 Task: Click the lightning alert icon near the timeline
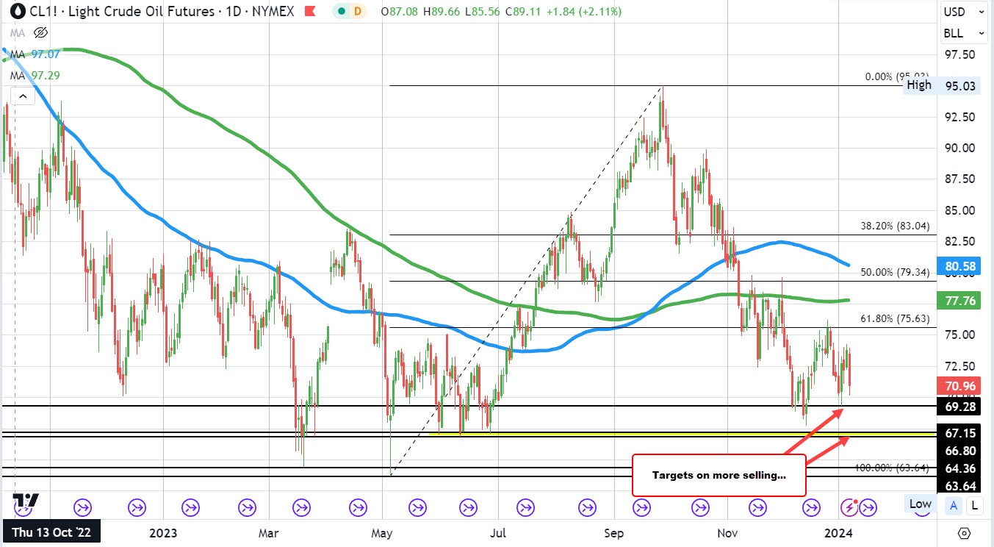(x=851, y=506)
